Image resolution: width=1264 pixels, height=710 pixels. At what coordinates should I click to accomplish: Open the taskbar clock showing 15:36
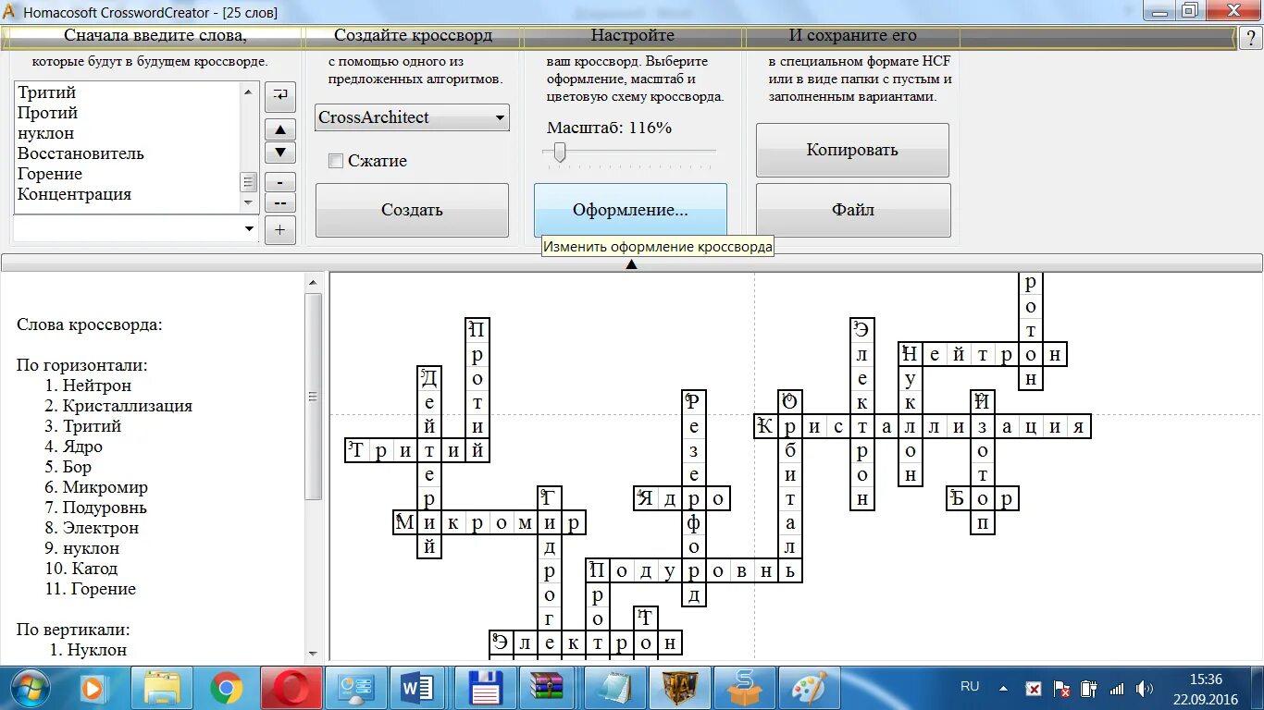click(x=1208, y=689)
